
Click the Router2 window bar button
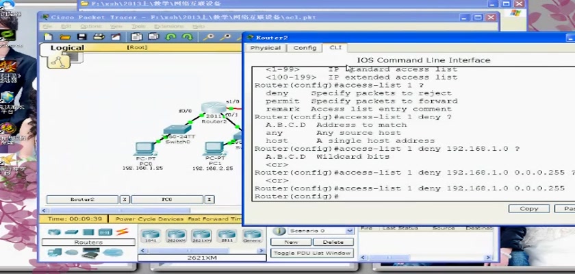tap(82, 199)
